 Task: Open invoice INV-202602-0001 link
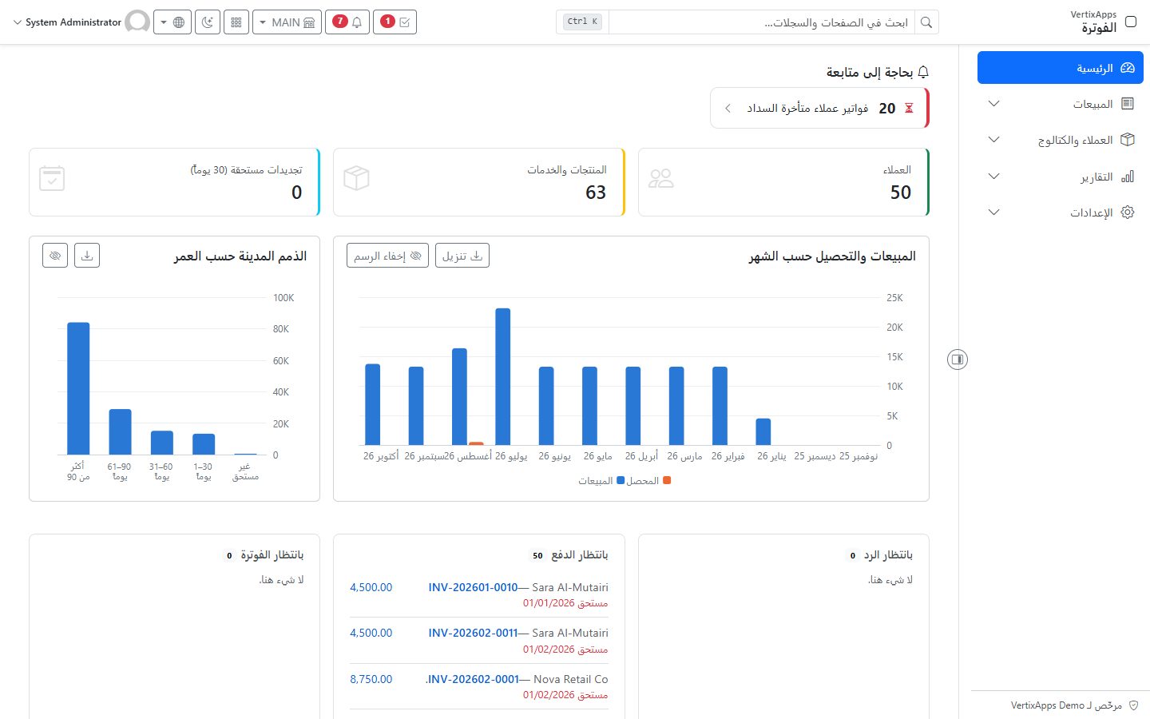pyautogui.click(x=473, y=679)
